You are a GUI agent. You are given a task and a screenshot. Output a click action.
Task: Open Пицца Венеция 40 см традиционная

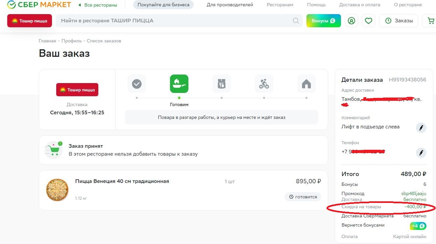122,181
